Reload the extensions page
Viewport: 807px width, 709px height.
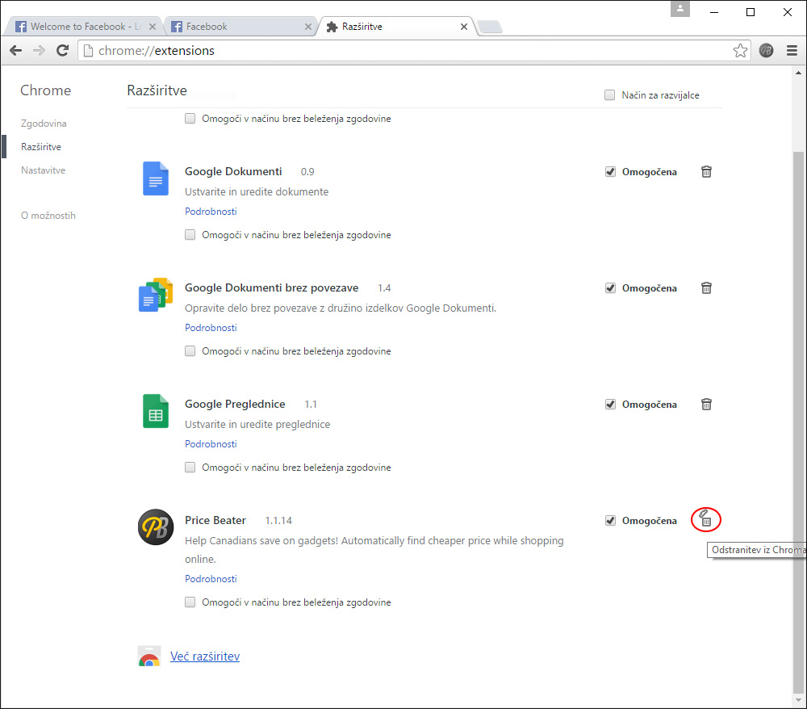(x=62, y=50)
